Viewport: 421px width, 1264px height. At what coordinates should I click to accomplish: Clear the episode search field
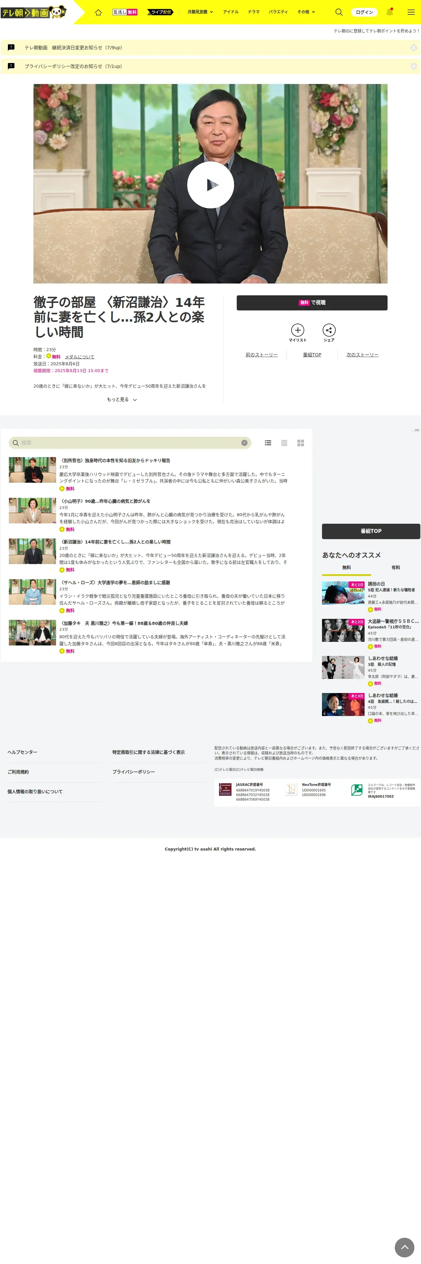pyautogui.click(x=244, y=443)
